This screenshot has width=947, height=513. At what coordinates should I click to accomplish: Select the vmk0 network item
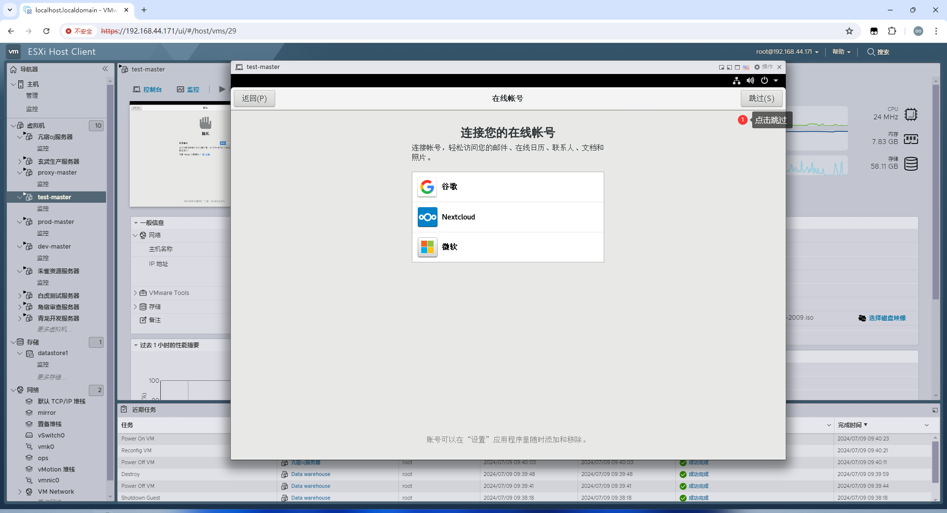46,447
